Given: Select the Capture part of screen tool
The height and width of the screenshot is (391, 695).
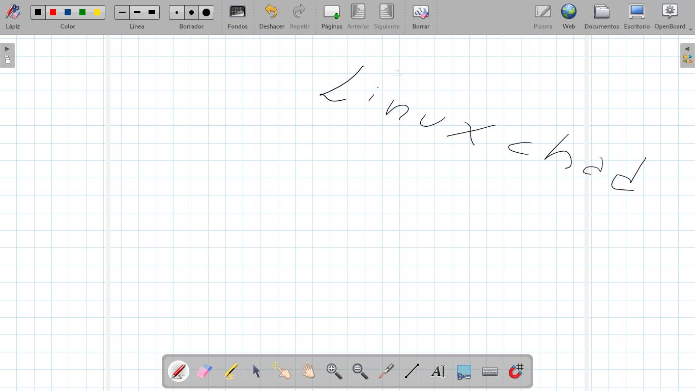Looking at the screenshot, I should [464, 371].
